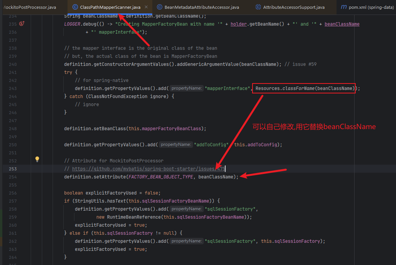Place cursor inside Resources.classForName(beanClassName) code
The image size is (396, 265).
tap(303, 88)
